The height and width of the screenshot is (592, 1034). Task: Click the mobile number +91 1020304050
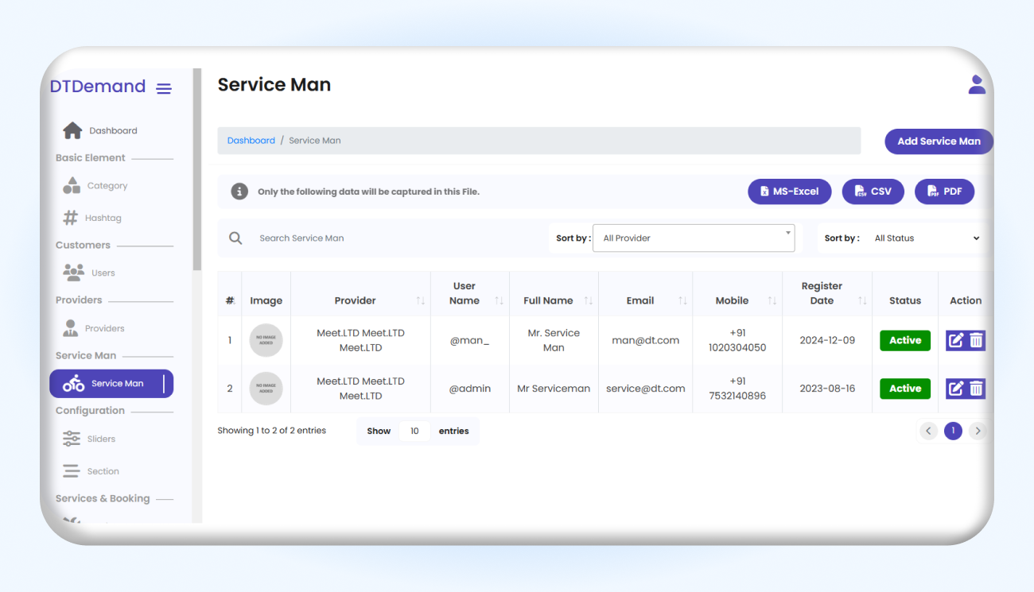click(737, 340)
